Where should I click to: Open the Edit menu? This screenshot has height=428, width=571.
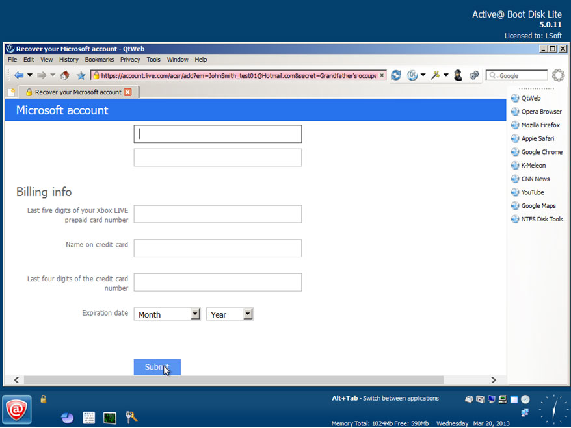tap(29, 60)
